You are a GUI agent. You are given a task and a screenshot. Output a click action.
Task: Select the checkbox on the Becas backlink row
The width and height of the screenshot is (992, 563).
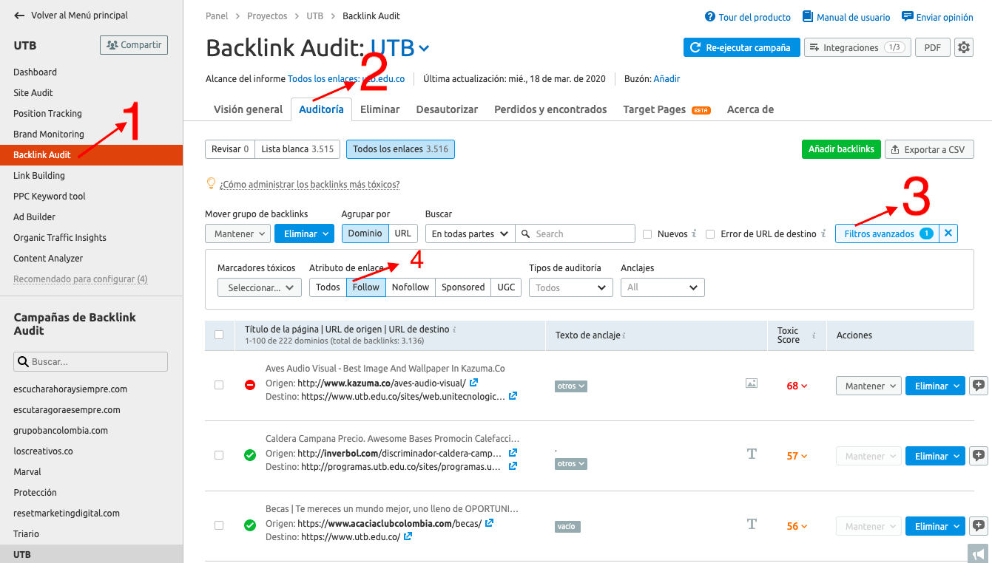point(219,525)
